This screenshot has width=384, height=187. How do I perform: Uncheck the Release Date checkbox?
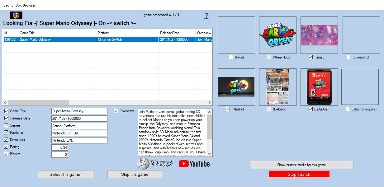tap(7, 118)
